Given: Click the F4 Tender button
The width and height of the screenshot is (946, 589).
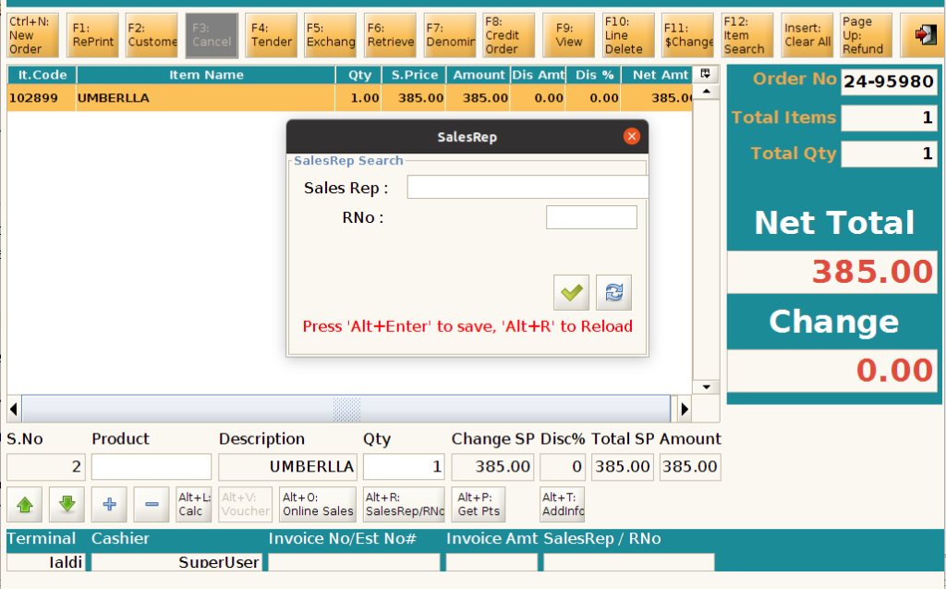Looking at the screenshot, I should (271, 35).
